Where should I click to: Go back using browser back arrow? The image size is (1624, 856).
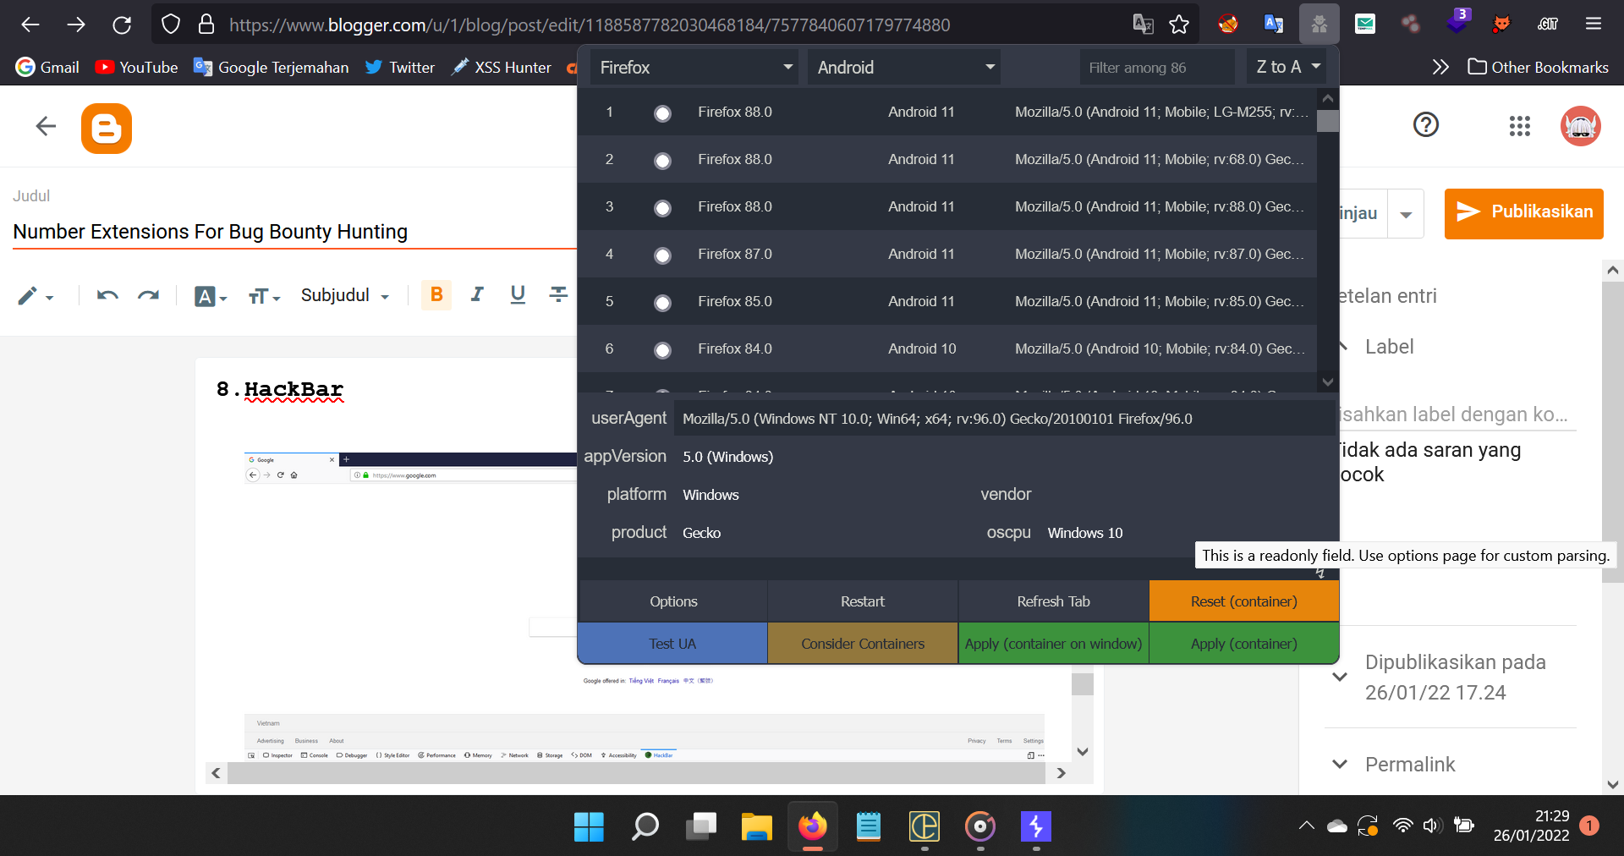pyautogui.click(x=30, y=25)
